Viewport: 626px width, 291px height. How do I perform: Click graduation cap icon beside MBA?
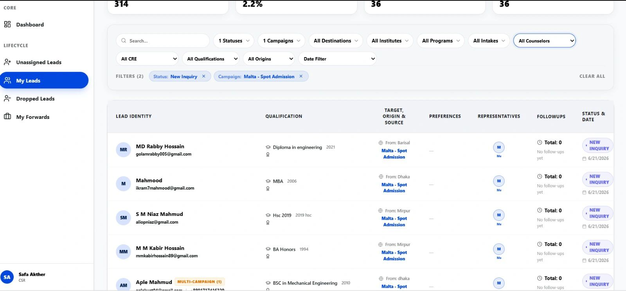tap(268, 181)
